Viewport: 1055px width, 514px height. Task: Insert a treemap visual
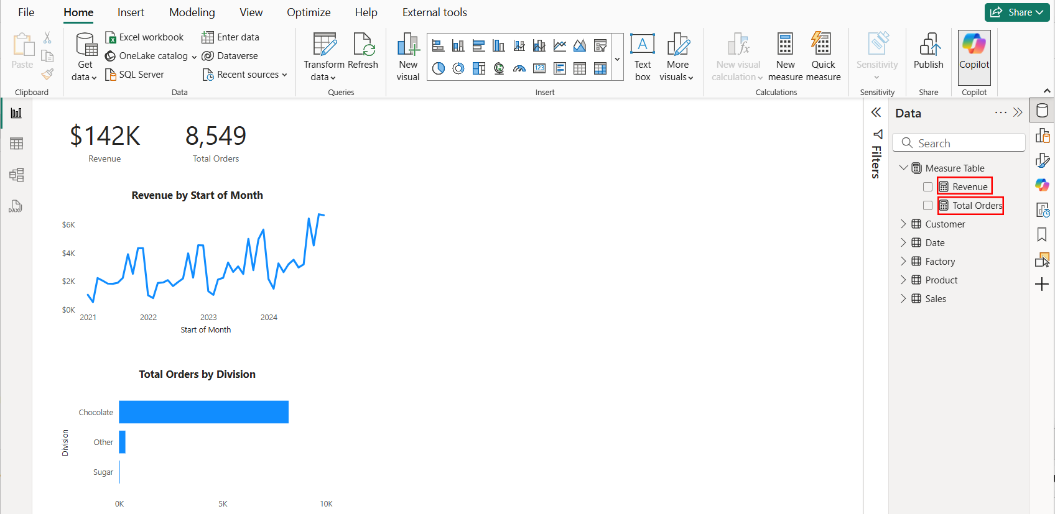[478, 68]
